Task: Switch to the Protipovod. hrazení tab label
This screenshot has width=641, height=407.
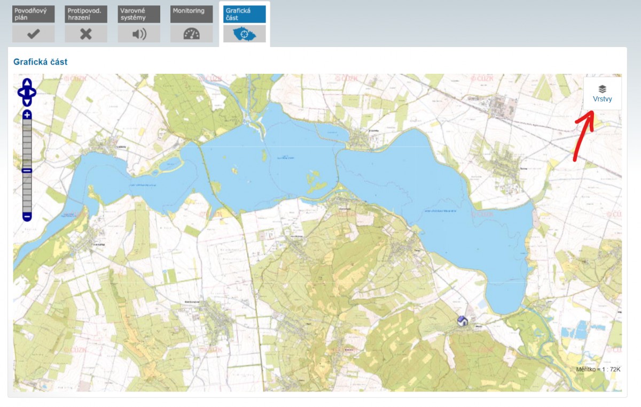Action: (85, 14)
